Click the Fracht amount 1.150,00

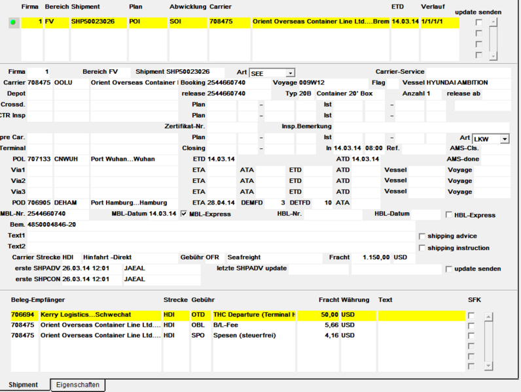(x=371, y=257)
